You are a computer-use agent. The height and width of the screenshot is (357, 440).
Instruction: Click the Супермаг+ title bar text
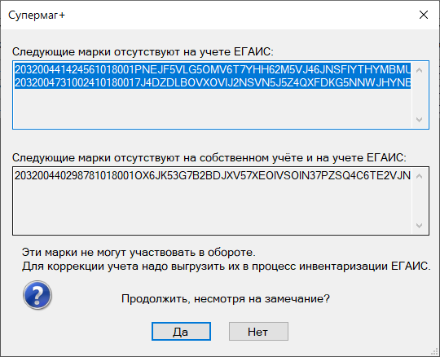pos(37,15)
